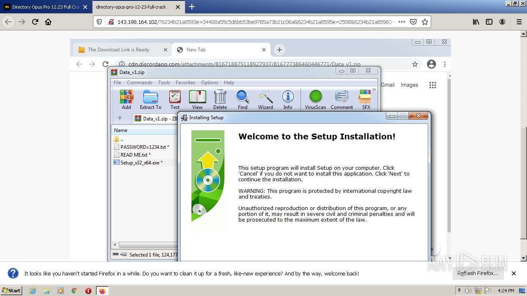The height and width of the screenshot is (296, 527).
Task: Click the Images link
Action: 409,85
